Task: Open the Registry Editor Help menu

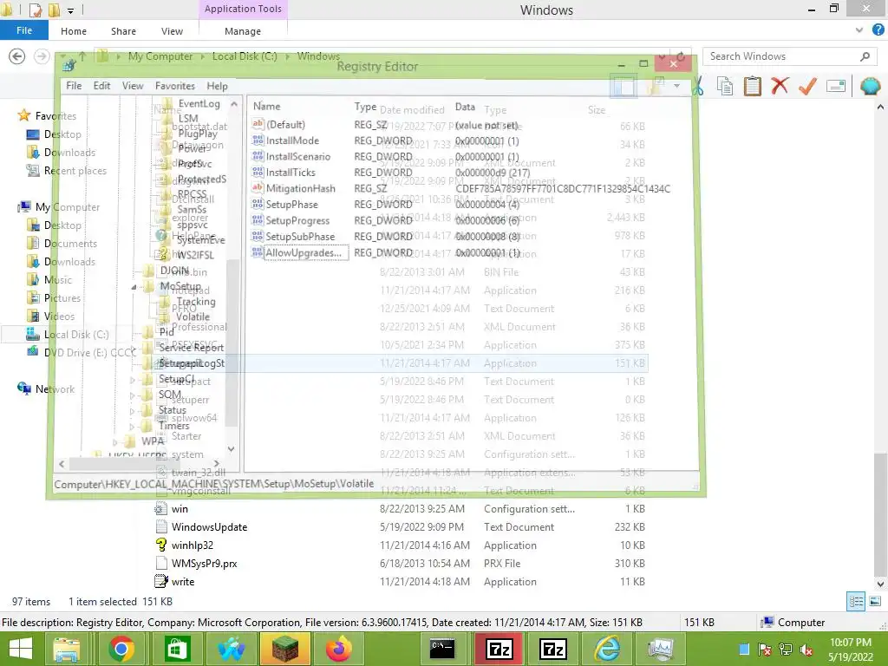Action: tap(217, 86)
